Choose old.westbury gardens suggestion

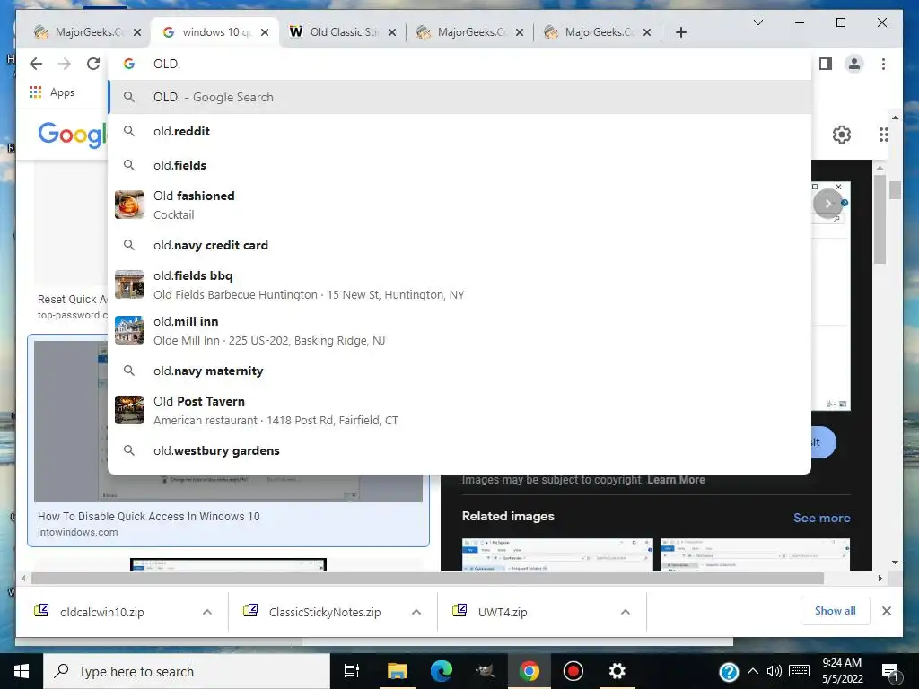tap(459, 450)
